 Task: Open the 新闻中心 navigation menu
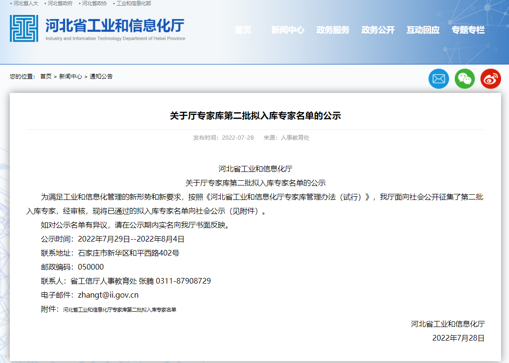pyautogui.click(x=288, y=30)
